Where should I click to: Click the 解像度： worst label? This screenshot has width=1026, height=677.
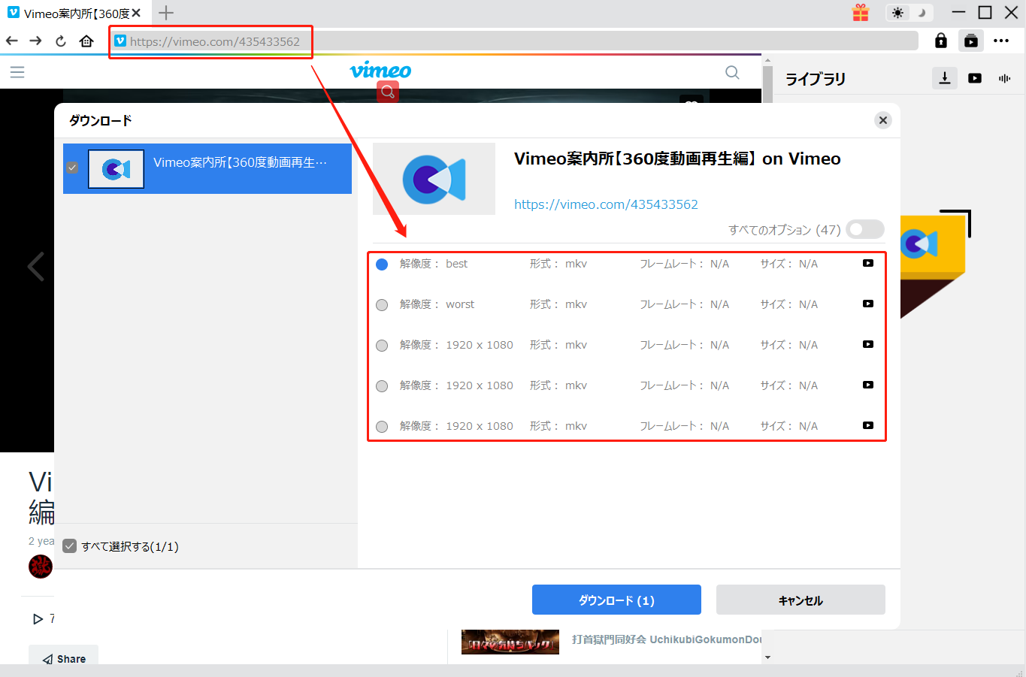pyautogui.click(x=437, y=304)
